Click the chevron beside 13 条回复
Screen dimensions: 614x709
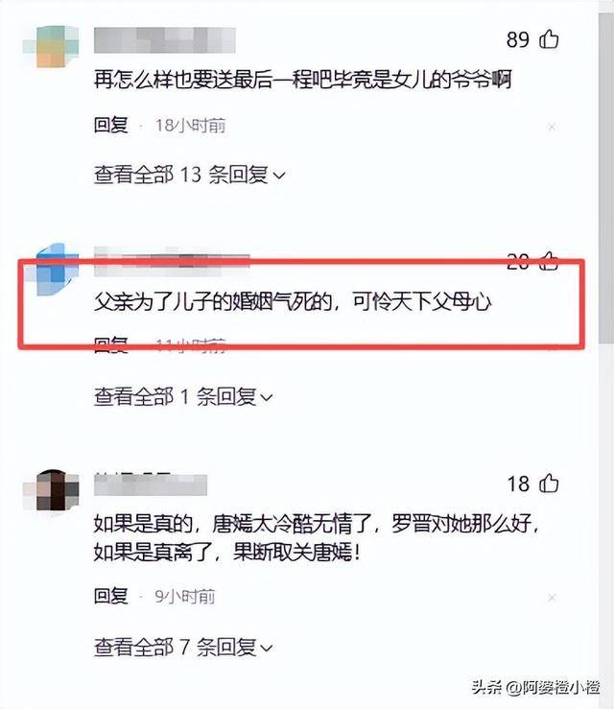[280, 176]
